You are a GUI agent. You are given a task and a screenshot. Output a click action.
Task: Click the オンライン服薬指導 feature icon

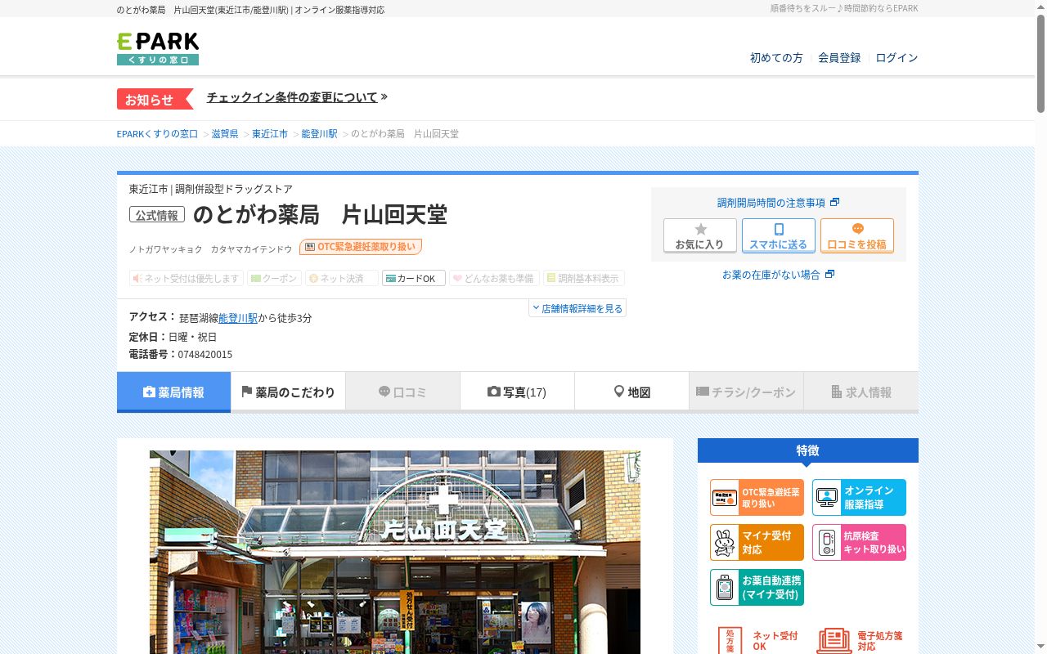pyautogui.click(x=827, y=497)
